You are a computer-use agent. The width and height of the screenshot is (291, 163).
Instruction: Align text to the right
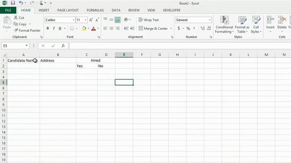pyautogui.click(x=117, y=28)
